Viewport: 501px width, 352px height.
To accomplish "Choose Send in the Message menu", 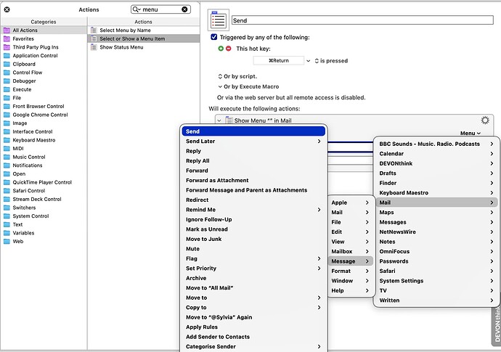I will point(253,131).
